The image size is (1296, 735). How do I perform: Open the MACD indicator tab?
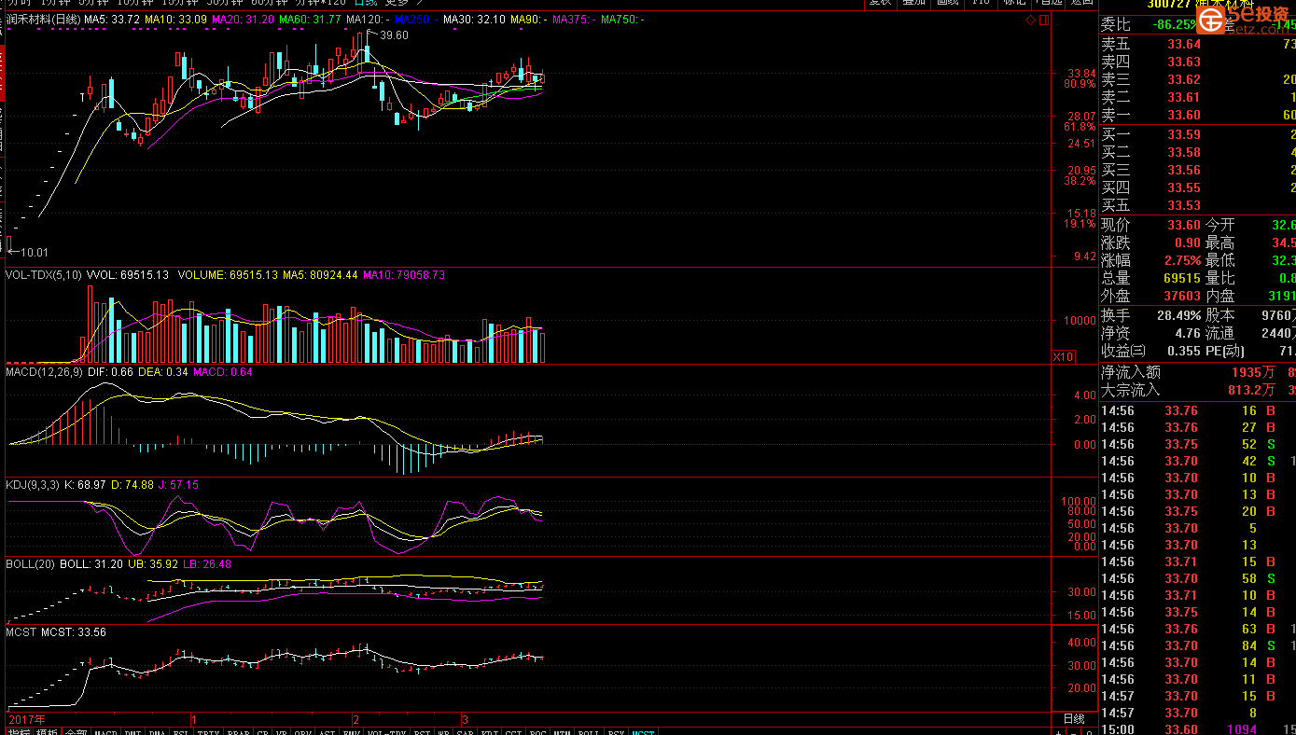[106, 733]
